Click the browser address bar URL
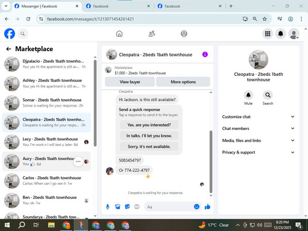This screenshot has width=308, height=231. pyautogui.click(x=91, y=19)
